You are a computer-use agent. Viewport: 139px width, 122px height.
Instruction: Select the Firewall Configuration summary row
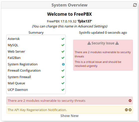tap(36, 71)
